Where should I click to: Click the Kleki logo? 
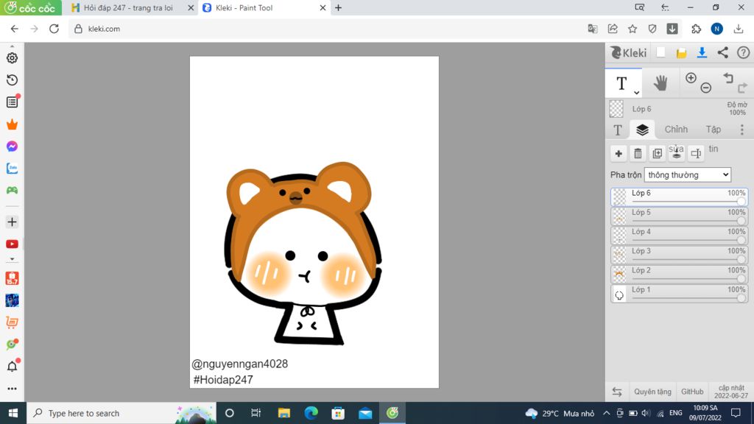pyautogui.click(x=629, y=53)
